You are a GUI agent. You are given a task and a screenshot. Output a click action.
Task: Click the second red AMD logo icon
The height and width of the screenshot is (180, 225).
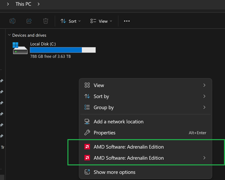coord(87,158)
